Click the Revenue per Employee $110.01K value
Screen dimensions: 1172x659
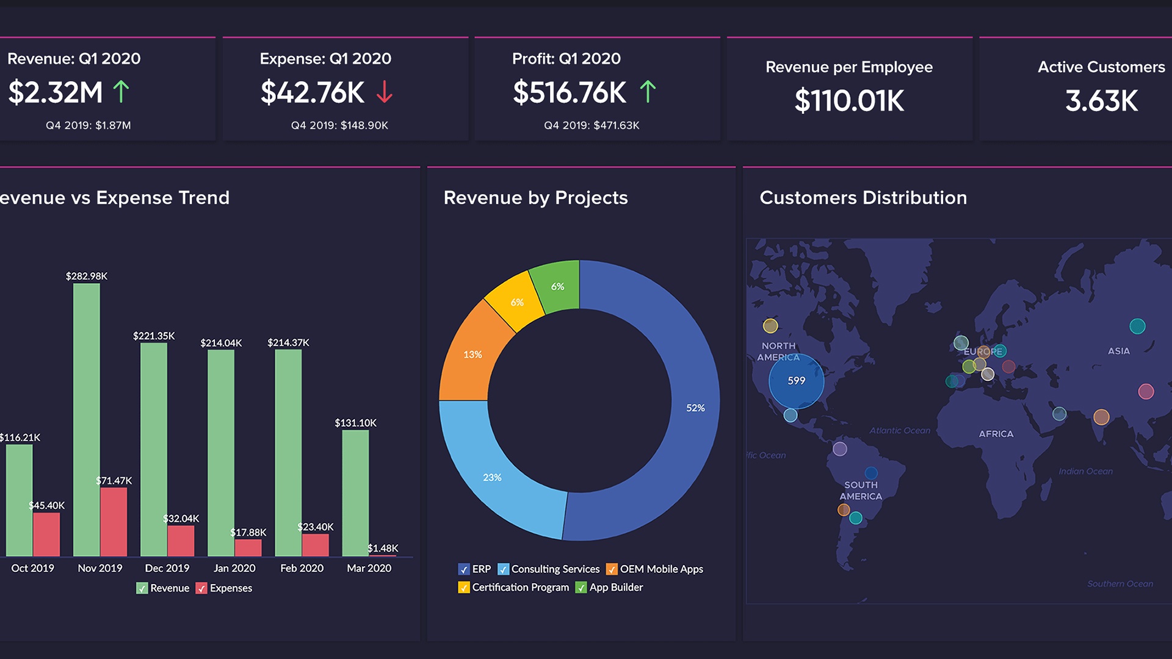(849, 101)
